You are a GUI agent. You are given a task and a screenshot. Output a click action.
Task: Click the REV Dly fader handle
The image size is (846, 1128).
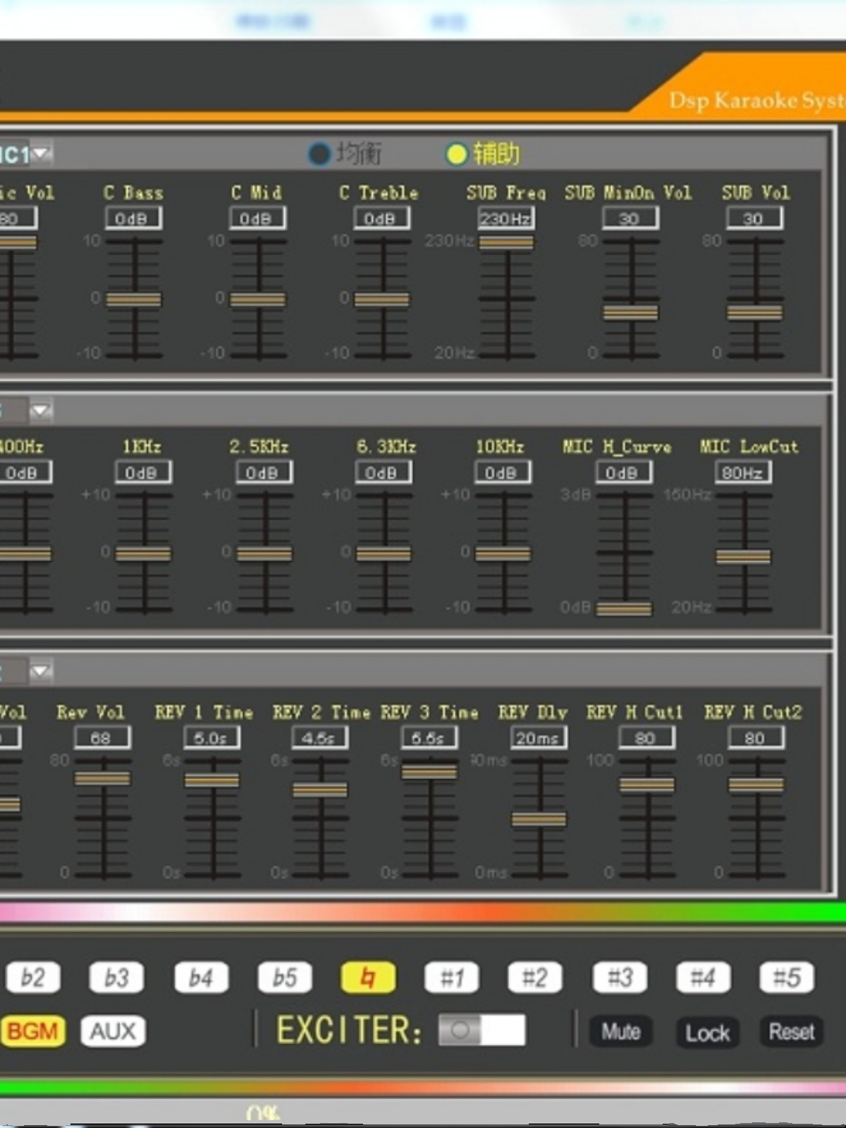click(x=539, y=819)
